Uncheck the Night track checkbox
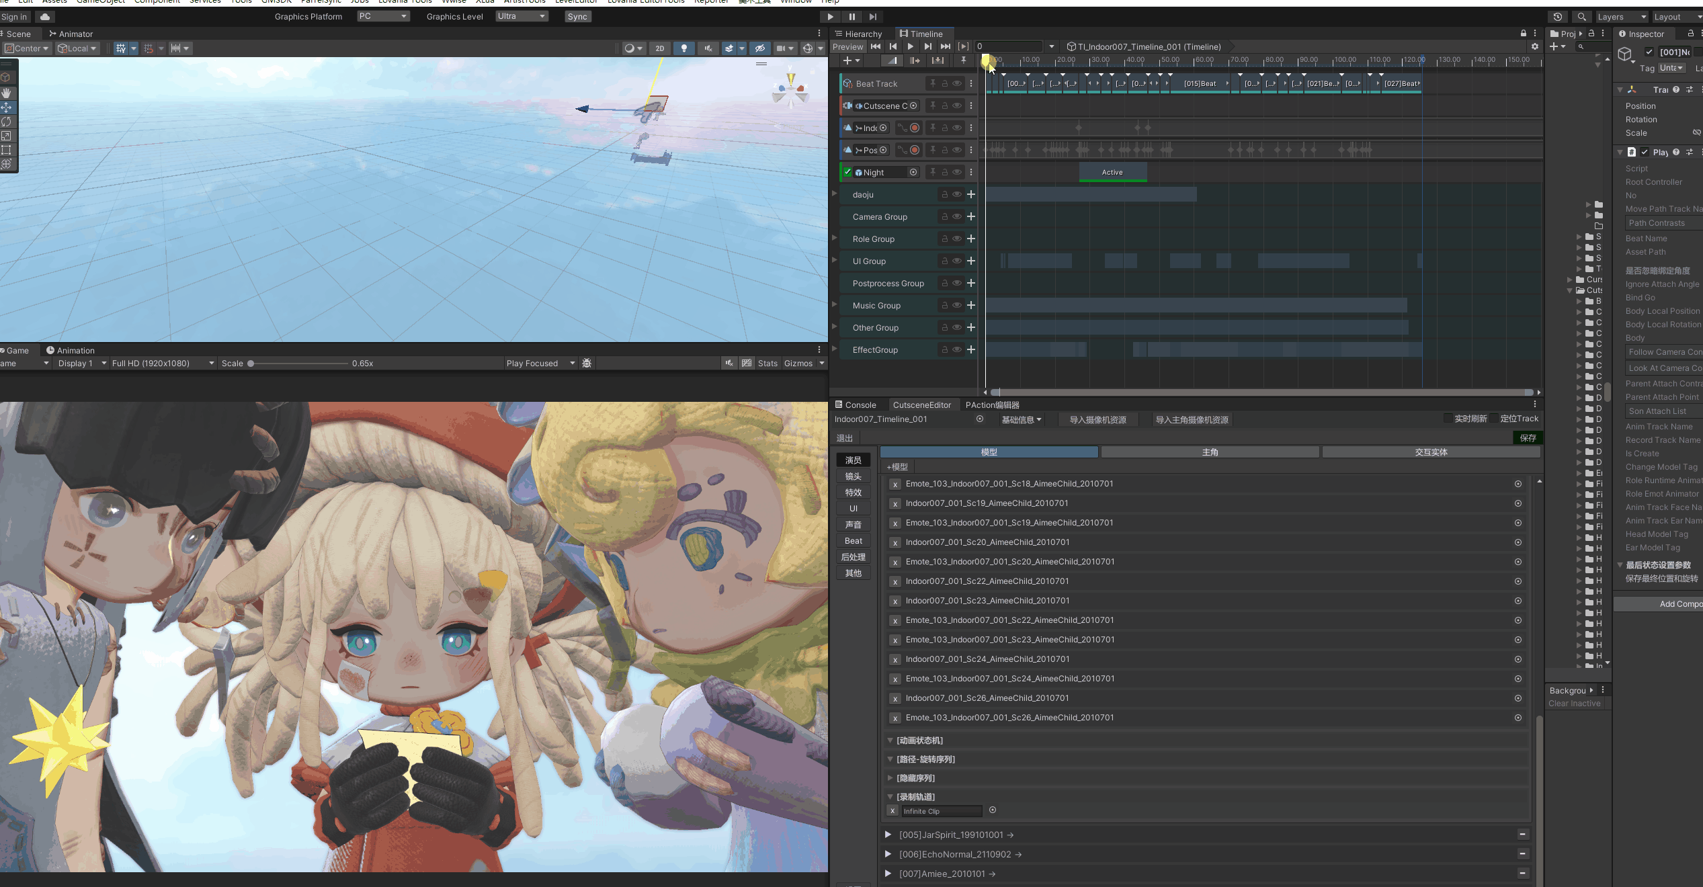Viewport: 1703px width, 887px height. click(x=848, y=172)
